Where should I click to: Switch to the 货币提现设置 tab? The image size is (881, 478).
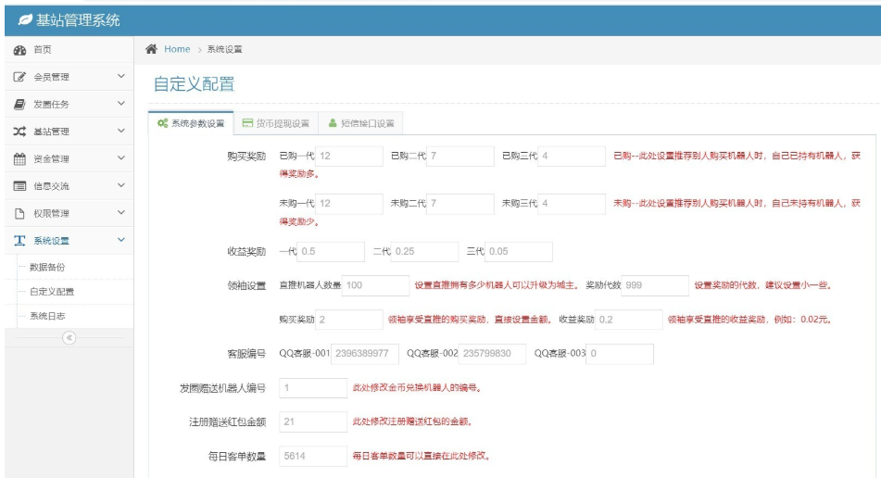click(275, 123)
